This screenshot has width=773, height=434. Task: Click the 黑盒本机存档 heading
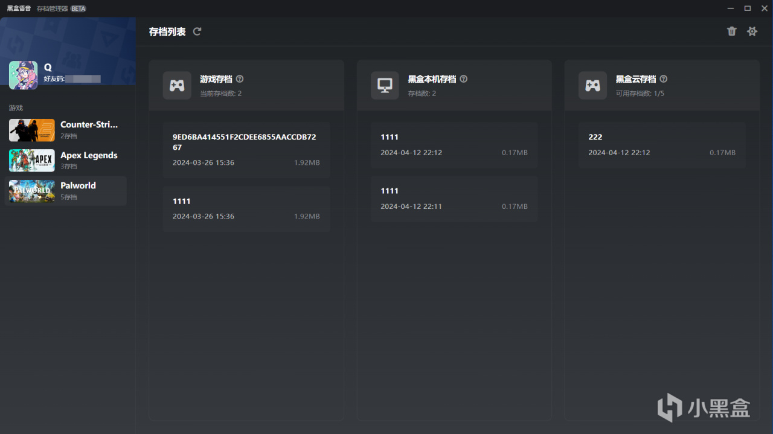[432, 79]
